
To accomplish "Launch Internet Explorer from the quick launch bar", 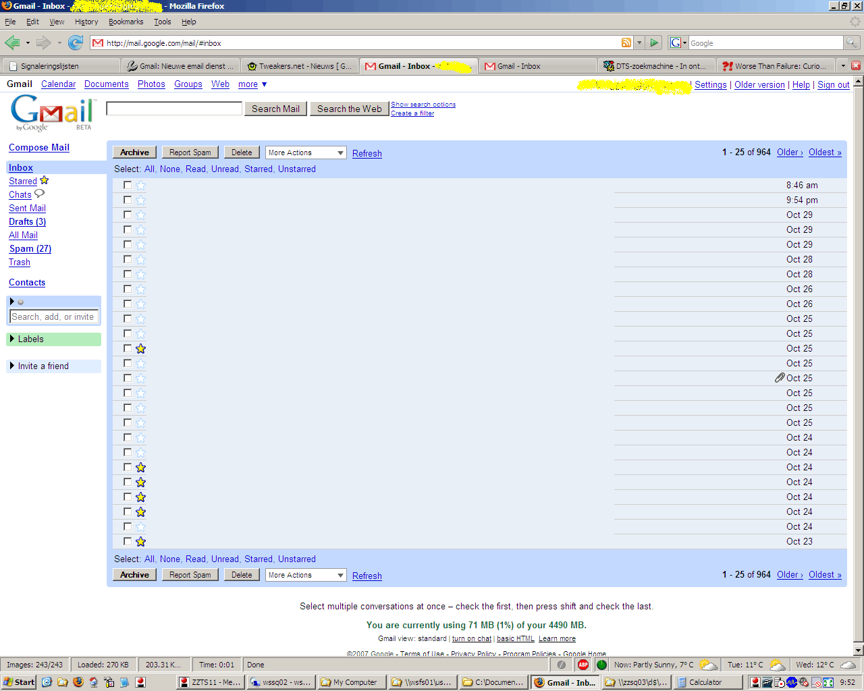I will [47, 682].
